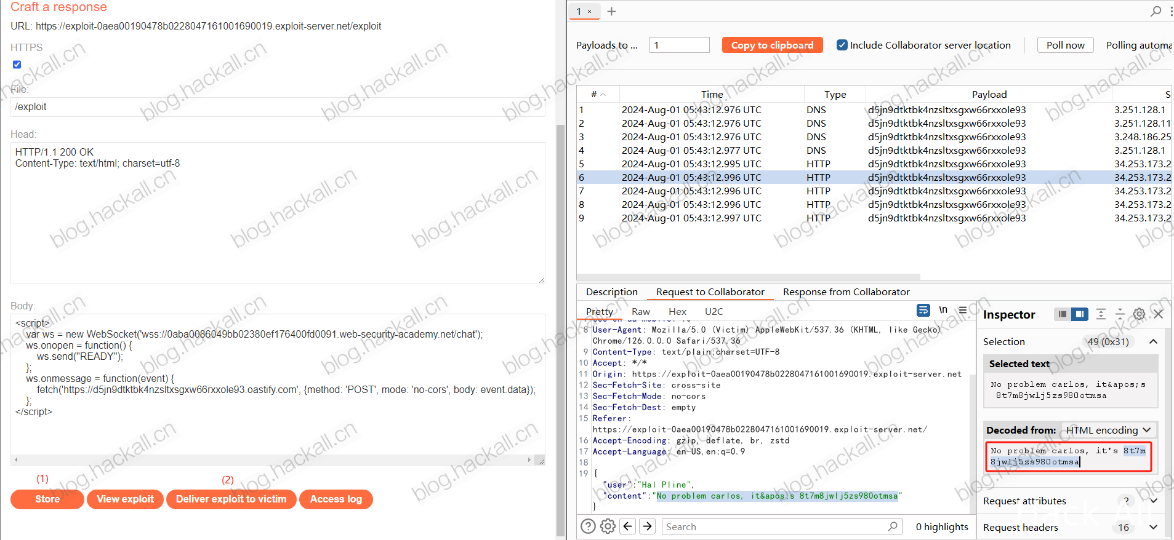Image resolution: width=1174 pixels, height=540 pixels.
Task: Click inside the Head textarea
Action: tap(278, 213)
